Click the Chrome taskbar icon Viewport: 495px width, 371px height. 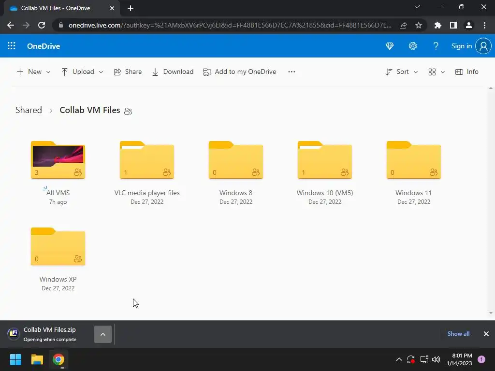[58, 359]
